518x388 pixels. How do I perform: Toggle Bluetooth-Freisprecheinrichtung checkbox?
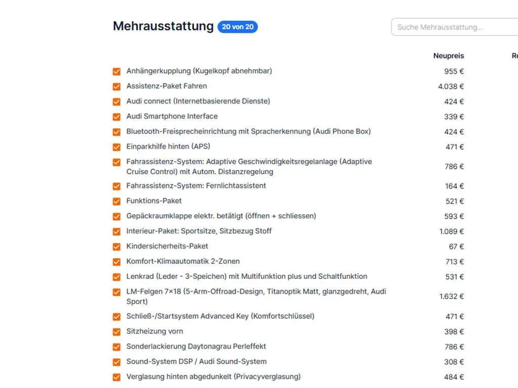[x=117, y=132]
